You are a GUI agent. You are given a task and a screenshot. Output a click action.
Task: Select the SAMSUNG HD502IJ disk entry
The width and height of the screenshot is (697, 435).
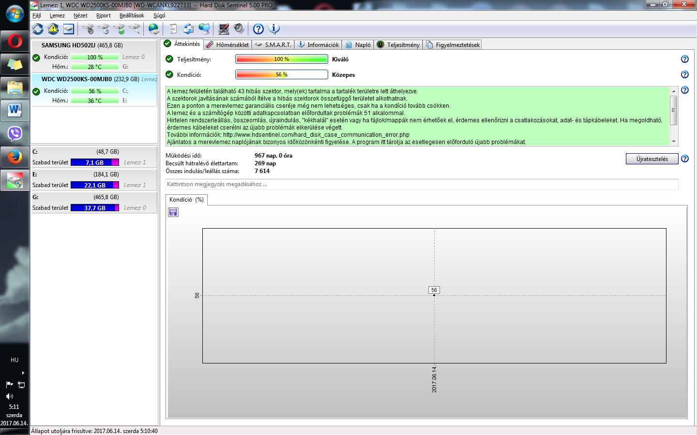(x=94, y=56)
